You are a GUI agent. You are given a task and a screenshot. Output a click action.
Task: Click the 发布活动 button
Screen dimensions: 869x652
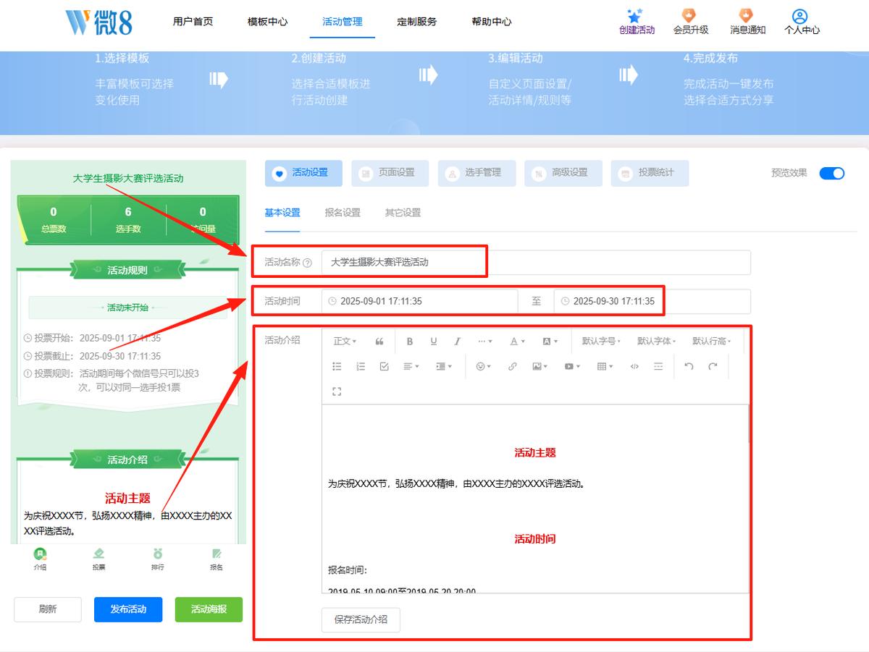point(128,609)
